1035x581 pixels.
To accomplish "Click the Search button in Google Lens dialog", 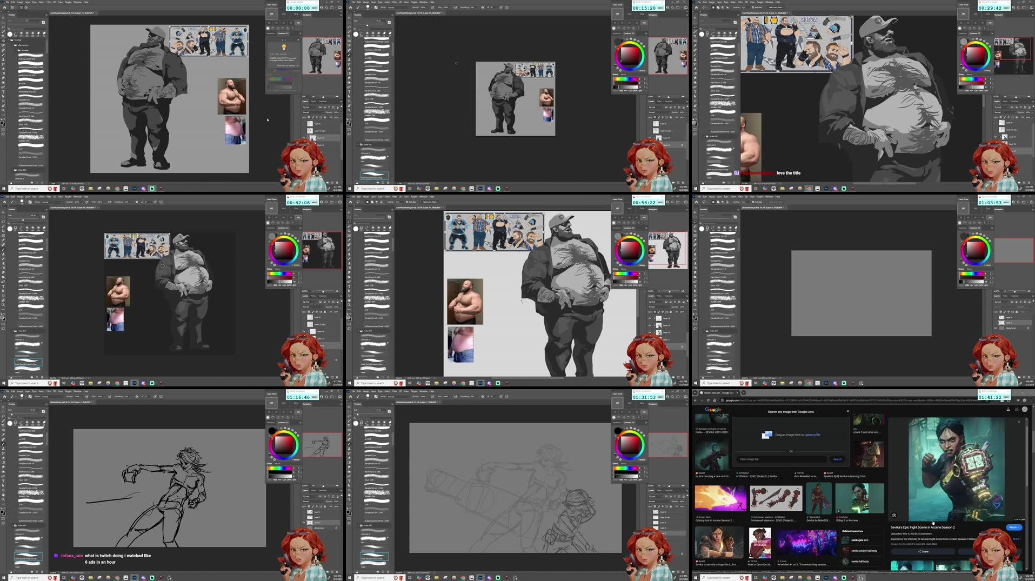I will click(x=837, y=459).
